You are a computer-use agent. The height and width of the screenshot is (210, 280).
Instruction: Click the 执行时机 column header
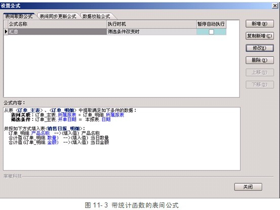click(151, 24)
